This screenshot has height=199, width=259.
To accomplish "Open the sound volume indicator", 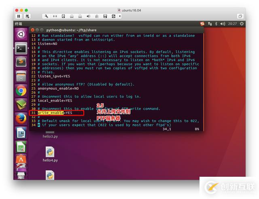I will coord(223,24).
